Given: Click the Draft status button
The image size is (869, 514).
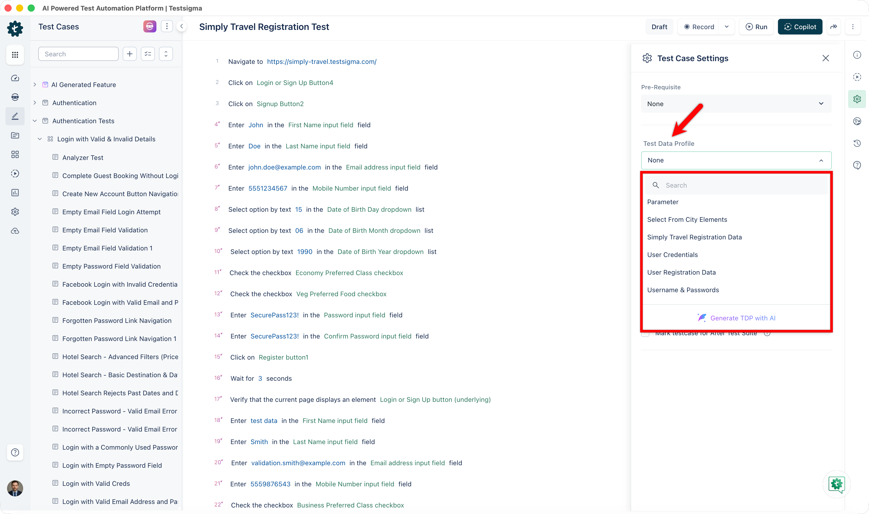Looking at the screenshot, I should pyautogui.click(x=659, y=27).
